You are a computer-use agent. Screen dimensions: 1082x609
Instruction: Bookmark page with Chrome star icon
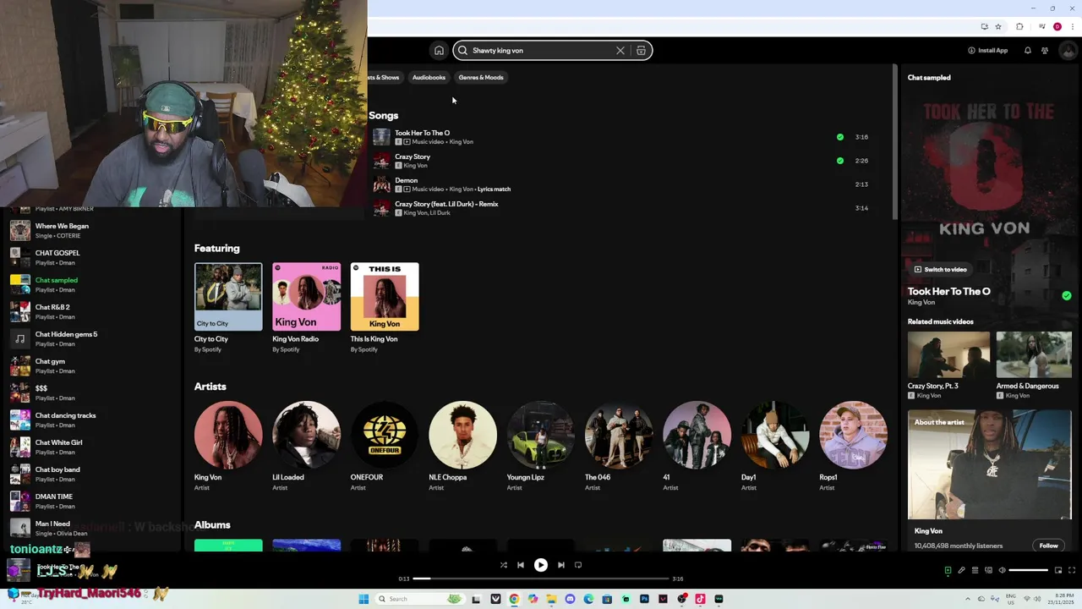tap(998, 26)
